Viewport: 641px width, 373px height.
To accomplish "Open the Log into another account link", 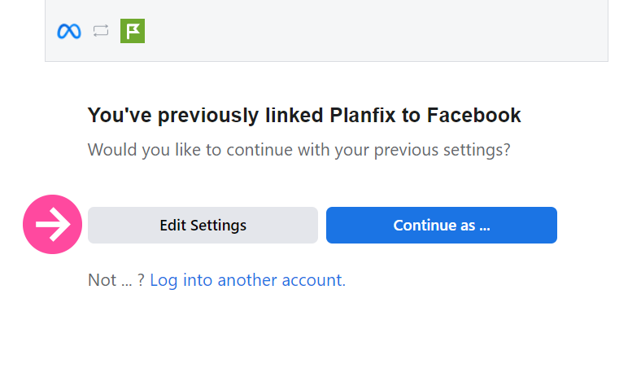I will pos(247,280).
